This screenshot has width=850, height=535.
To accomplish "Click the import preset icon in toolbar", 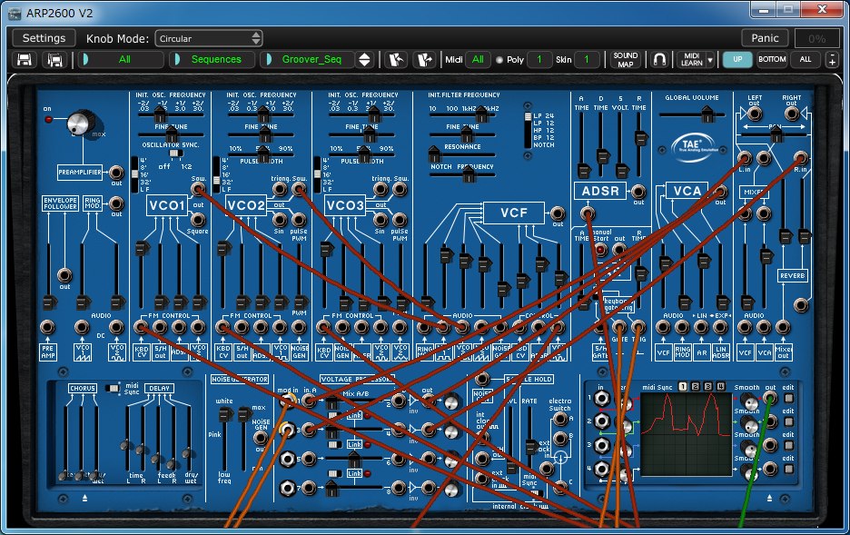I will 396,60.
